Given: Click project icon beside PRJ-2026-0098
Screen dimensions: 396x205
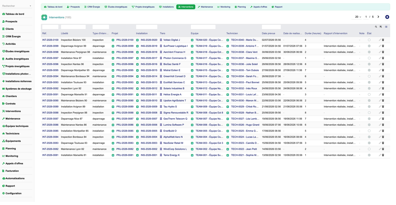Looking at the screenshot, I should [113, 52].
